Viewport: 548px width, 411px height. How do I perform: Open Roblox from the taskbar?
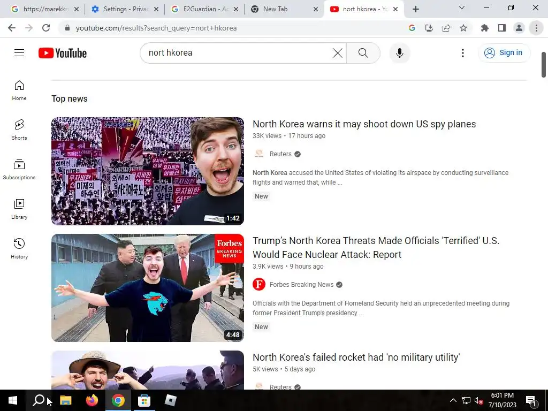(170, 400)
